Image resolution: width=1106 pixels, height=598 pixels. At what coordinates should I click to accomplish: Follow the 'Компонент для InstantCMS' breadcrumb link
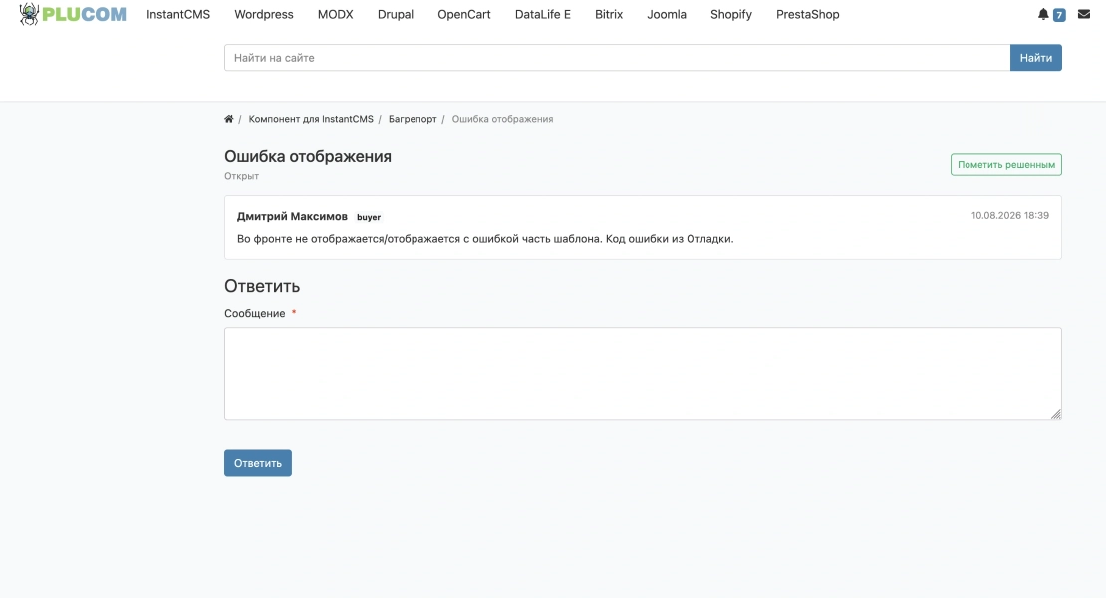pos(311,119)
